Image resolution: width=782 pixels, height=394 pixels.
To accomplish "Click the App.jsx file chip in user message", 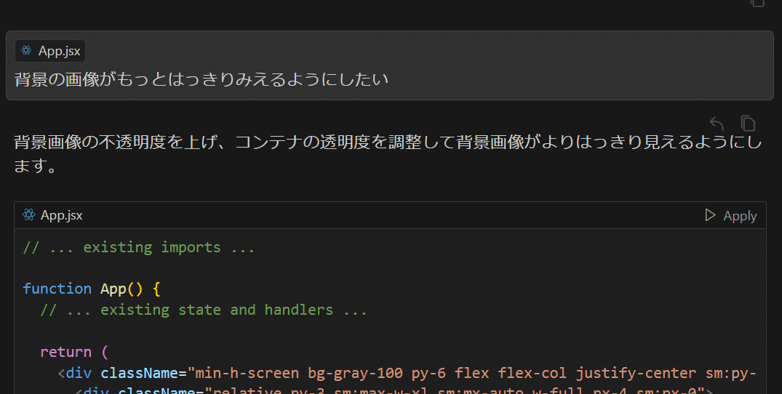I will click(50, 51).
